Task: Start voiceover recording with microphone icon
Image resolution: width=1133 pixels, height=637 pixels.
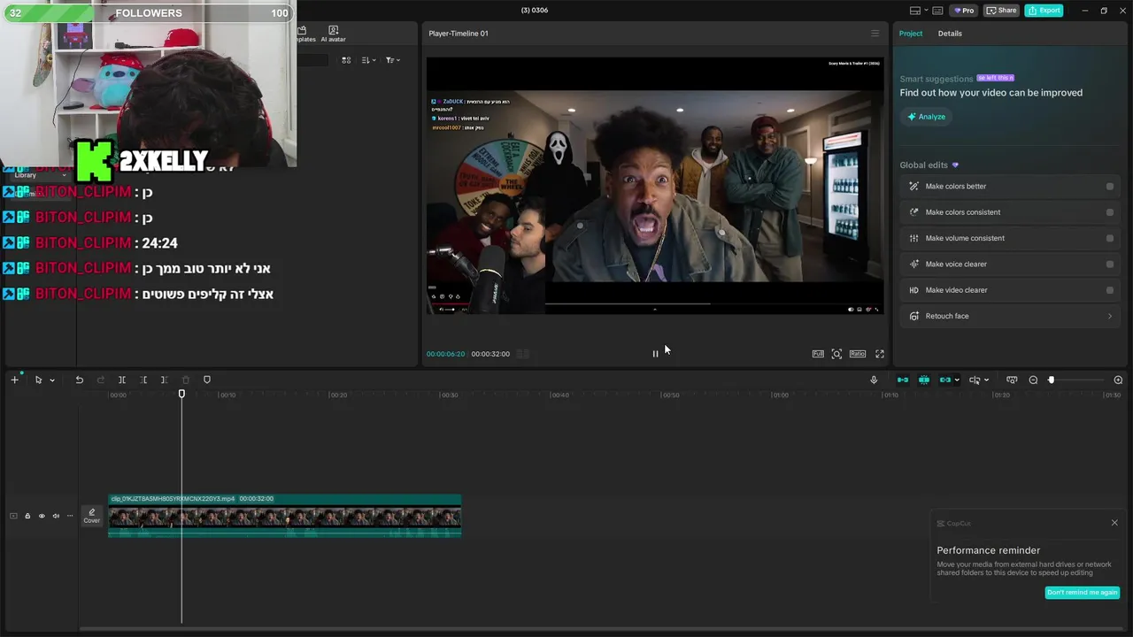Action: pos(874,380)
